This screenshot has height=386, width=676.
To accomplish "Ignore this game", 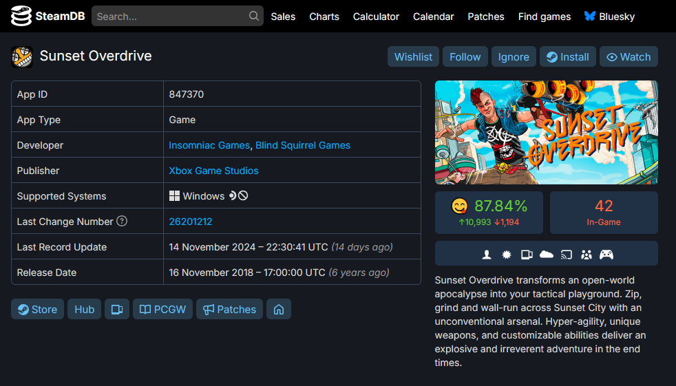I will pyautogui.click(x=514, y=56).
